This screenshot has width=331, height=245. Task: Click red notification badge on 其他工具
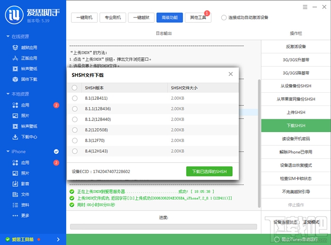(x=207, y=13)
